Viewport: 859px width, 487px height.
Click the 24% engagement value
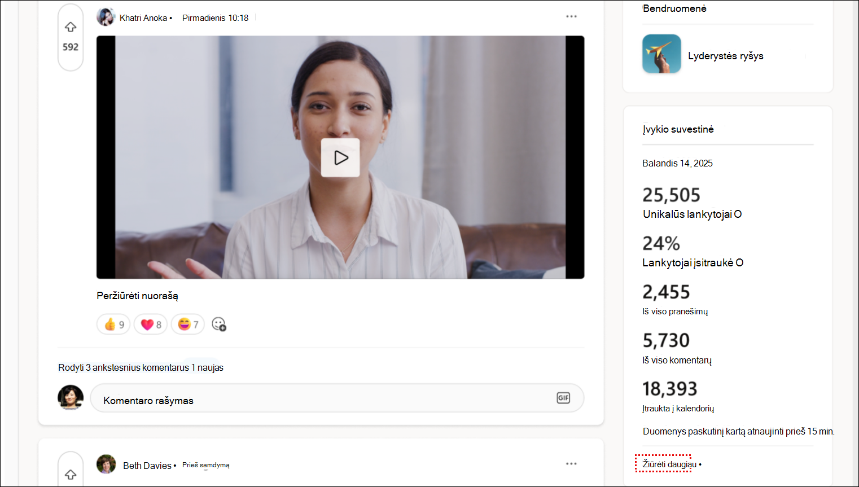[661, 244]
